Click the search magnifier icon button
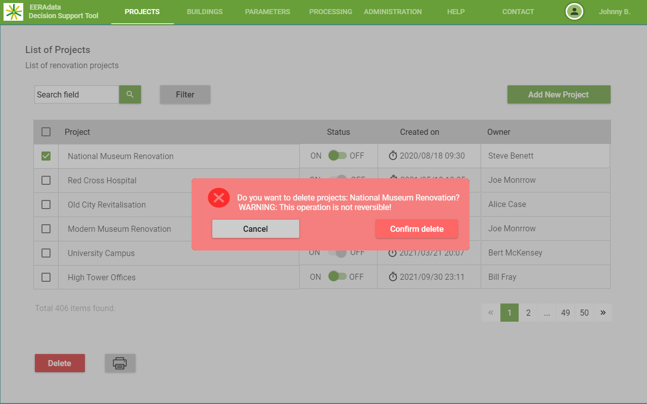The image size is (647, 404). coord(130,94)
